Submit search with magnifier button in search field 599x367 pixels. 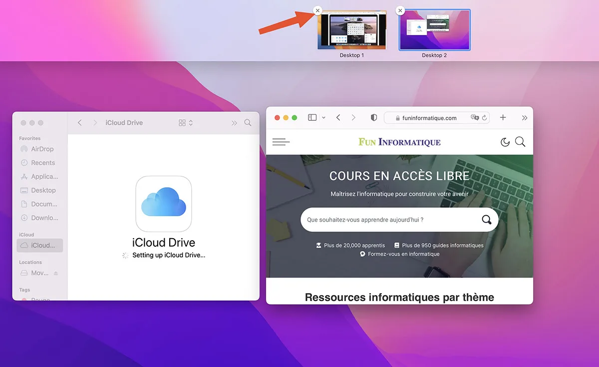pyautogui.click(x=486, y=220)
